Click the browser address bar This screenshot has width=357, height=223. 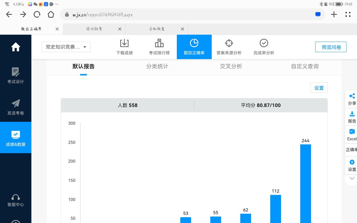point(190,14)
